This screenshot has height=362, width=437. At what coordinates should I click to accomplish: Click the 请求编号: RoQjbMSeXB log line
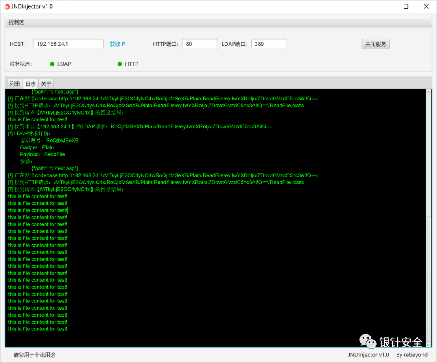point(49,140)
